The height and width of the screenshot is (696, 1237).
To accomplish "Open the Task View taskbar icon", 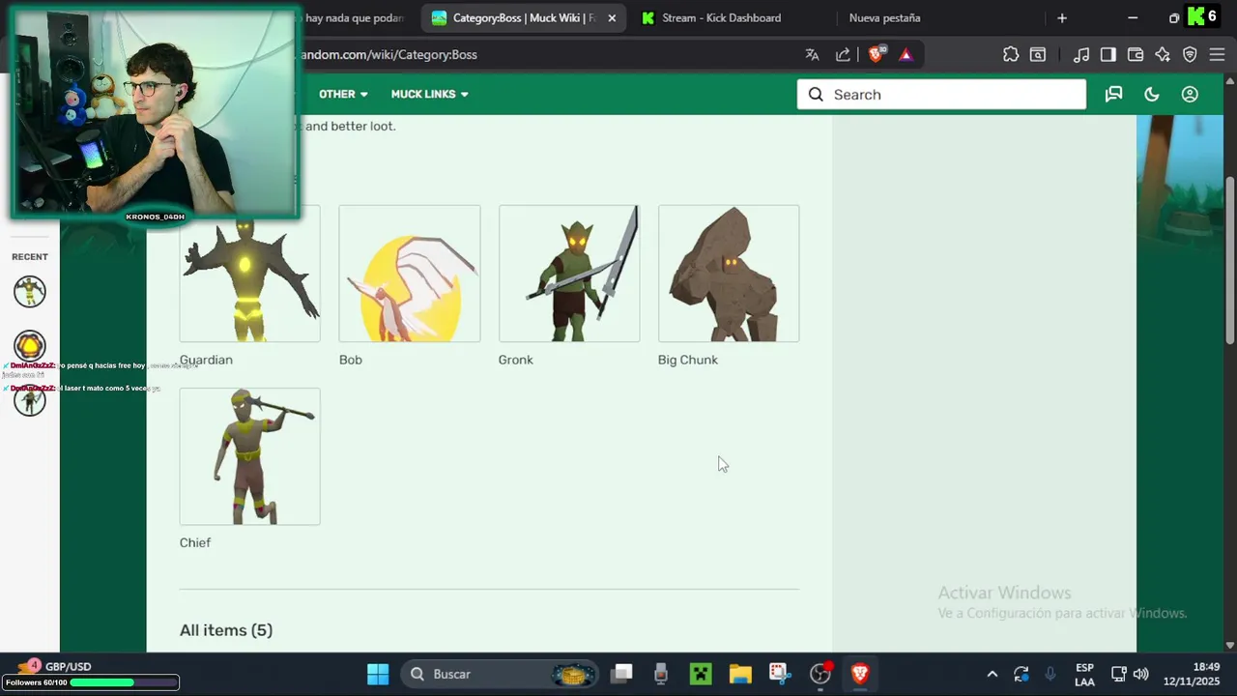I will click(621, 674).
